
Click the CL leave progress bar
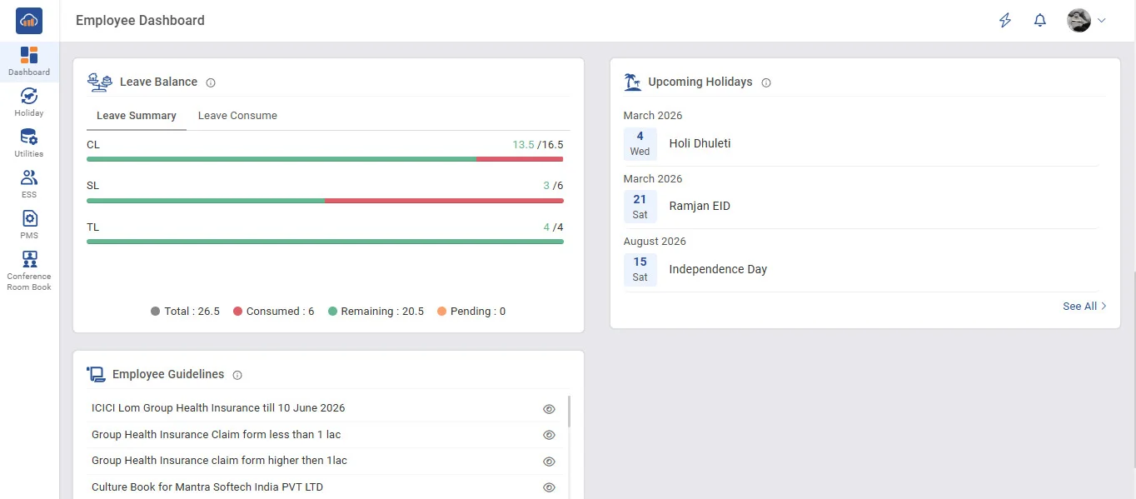325,159
